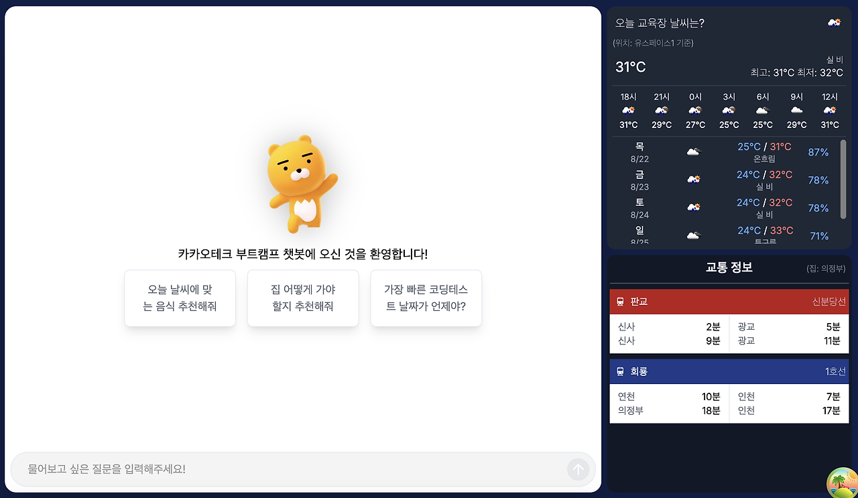Screen dimensions: 858x498
Task: Click the 광교 5분 arrival entry
Action: (789, 326)
